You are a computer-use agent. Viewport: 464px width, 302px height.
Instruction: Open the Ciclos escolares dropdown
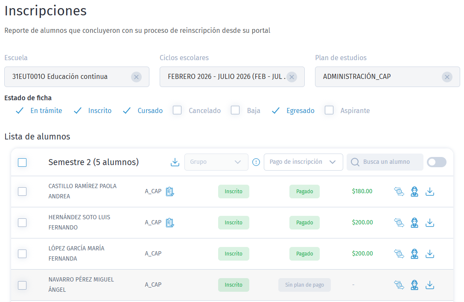tap(232, 77)
